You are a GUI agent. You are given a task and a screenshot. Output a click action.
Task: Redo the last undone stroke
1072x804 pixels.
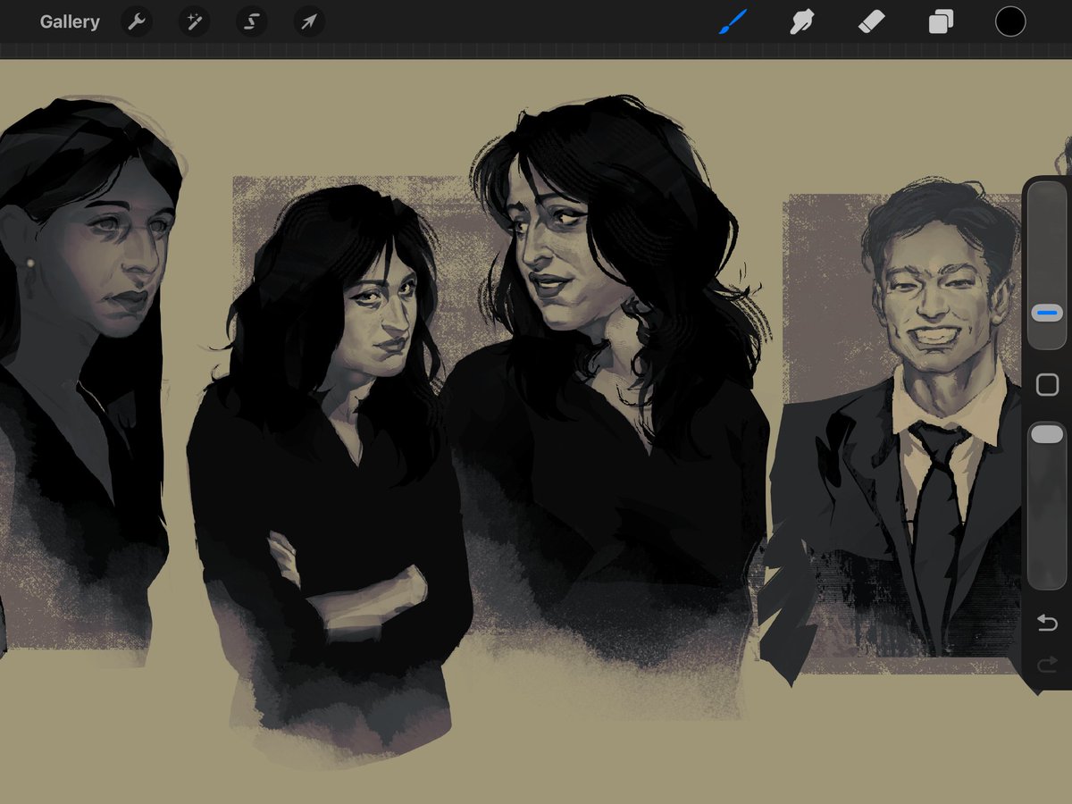pos(1047,664)
